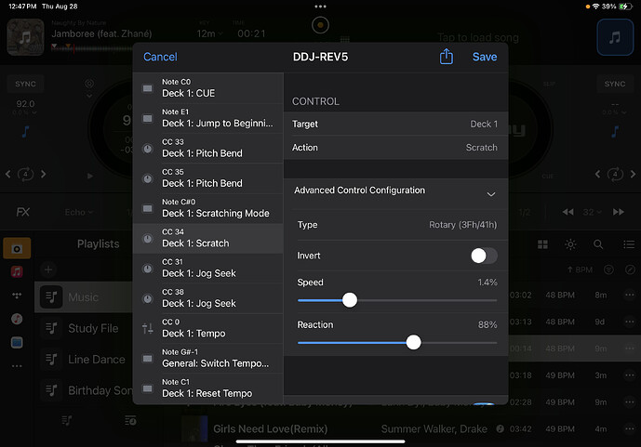Screen dimensions: 641x447
Task: Tap the fader icon beside CC 0 Tempo
Action: click(148, 328)
